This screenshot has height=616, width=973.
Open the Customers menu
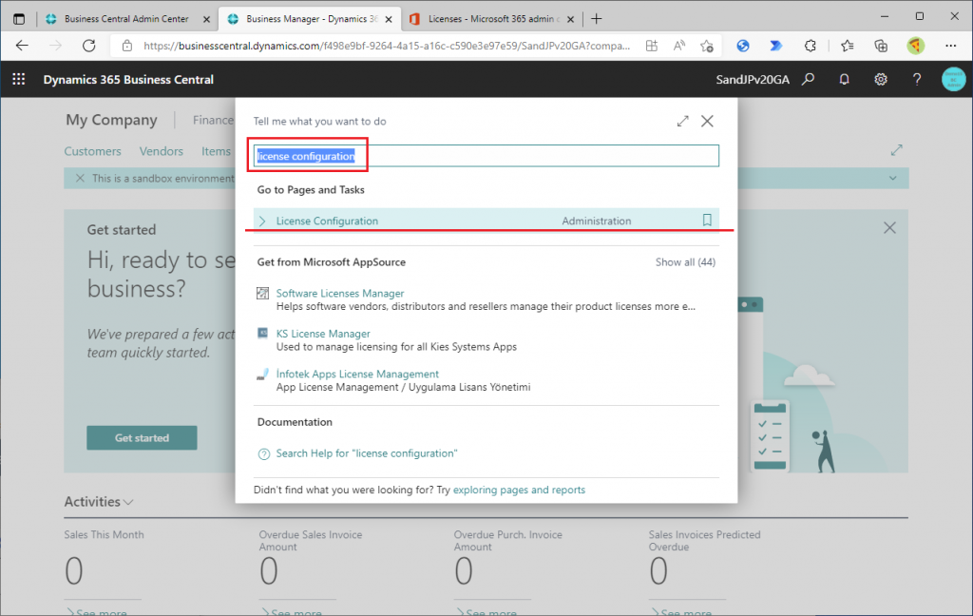click(92, 151)
